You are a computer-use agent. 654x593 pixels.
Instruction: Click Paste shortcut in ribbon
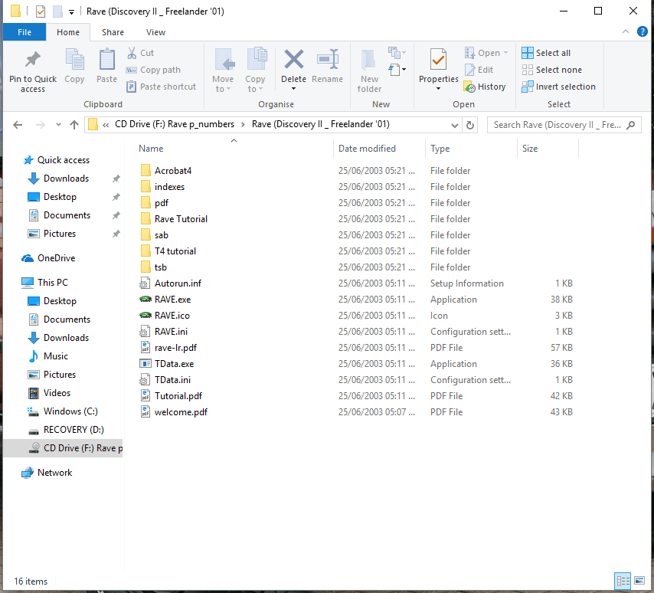click(161, 87)
